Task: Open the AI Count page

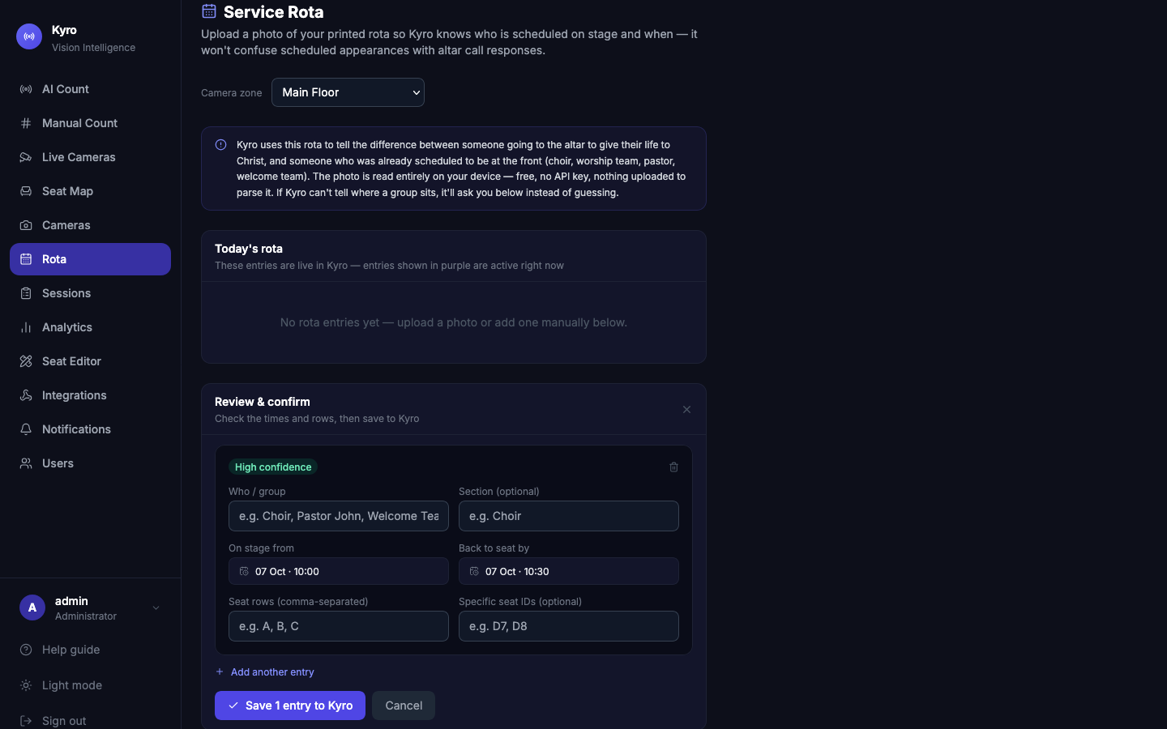Action: click(90, 89)
